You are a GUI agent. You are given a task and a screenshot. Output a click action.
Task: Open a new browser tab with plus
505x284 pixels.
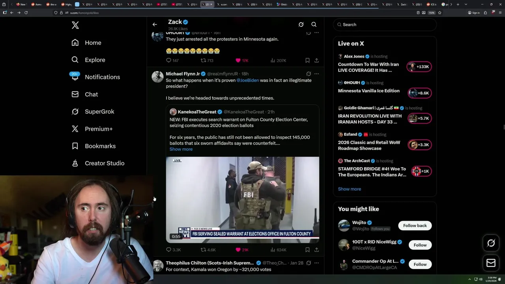[458, 4]
